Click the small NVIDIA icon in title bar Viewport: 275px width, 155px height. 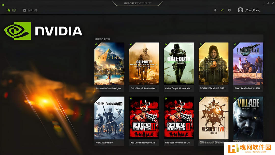tap(3, 5)
